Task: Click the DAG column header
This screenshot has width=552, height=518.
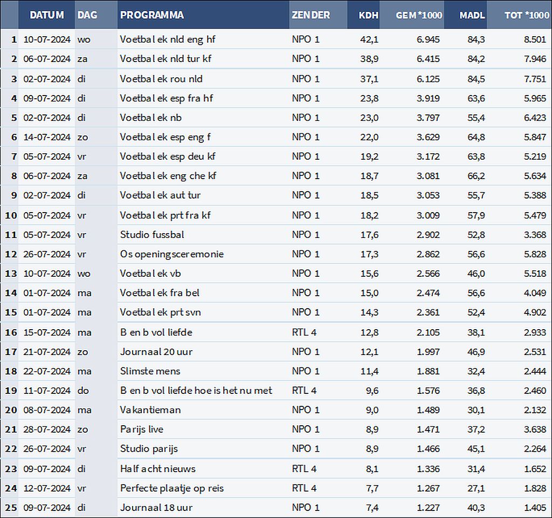Action: pyautogui.click(x=96, y=15)
